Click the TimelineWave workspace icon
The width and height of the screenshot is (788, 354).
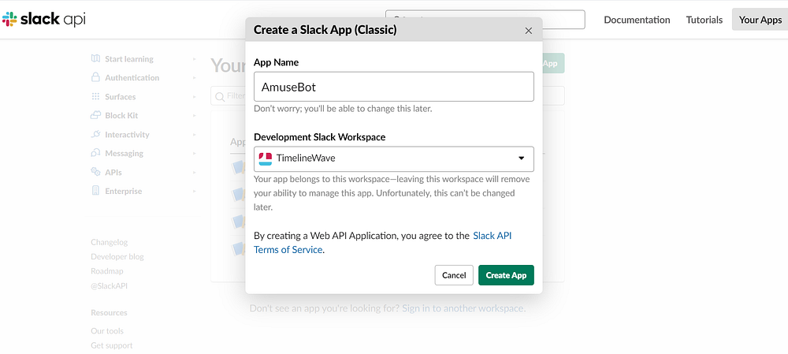265,158
